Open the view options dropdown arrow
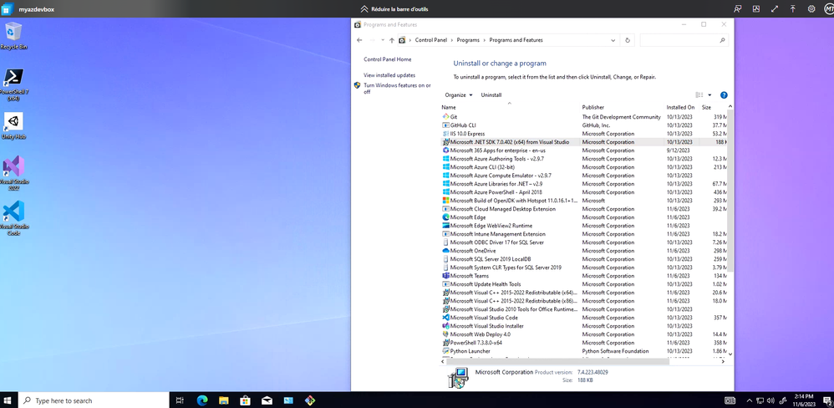The height and width of the screenshot is (408, 834). pyautogui.click(x=709, y=95)
